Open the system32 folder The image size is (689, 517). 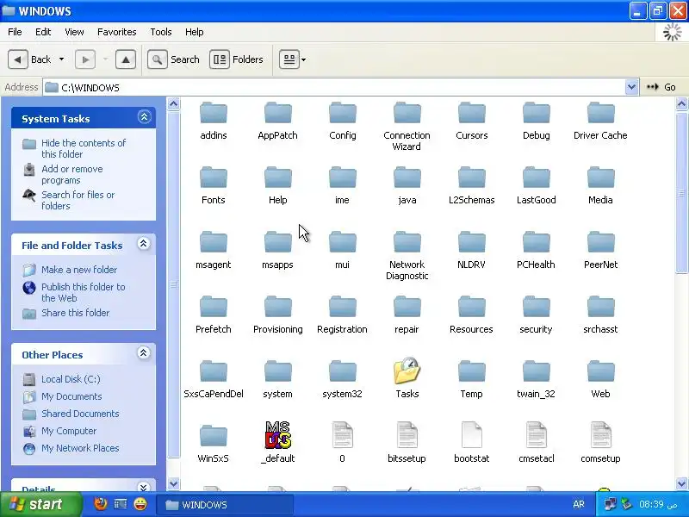pyautogui.click(x=342, y=380)
